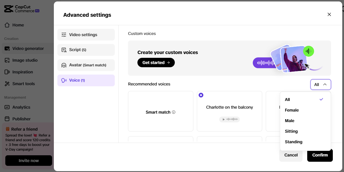Click the Script document icon
344x172 pixels.
click(64, 50)
